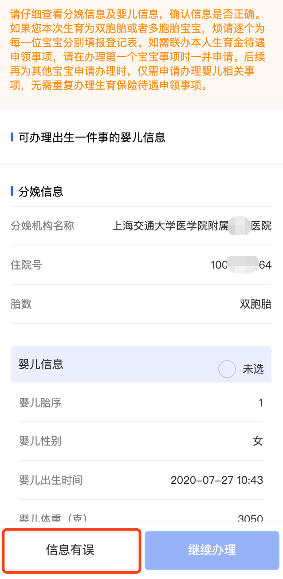283x579 pixels.
Task: Click the 双胞胎 value
Action: [255, 304]
